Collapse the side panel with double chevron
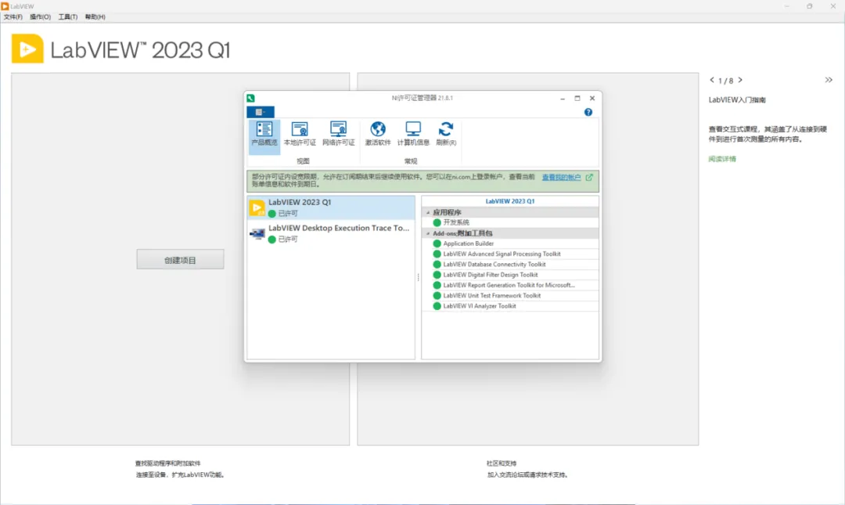 point(829,80)
